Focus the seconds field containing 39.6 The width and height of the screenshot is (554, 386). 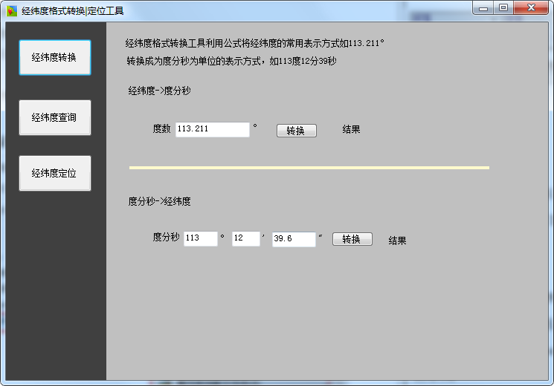(293, 239)
